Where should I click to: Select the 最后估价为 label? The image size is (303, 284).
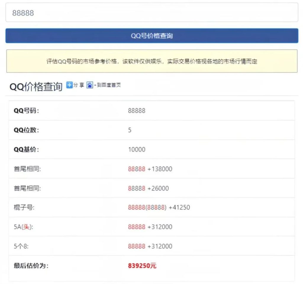tap(31, 266)
